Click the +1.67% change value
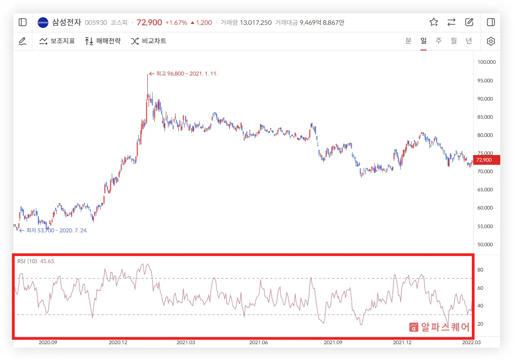The height and width of the screenshot is (361, 514). 176,23
